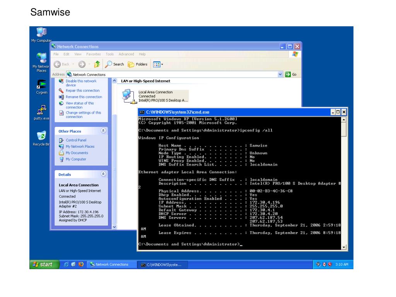396x297 pixels.
Task: Launch putty.exe from the desktop
Action: (x=41, y=113)
